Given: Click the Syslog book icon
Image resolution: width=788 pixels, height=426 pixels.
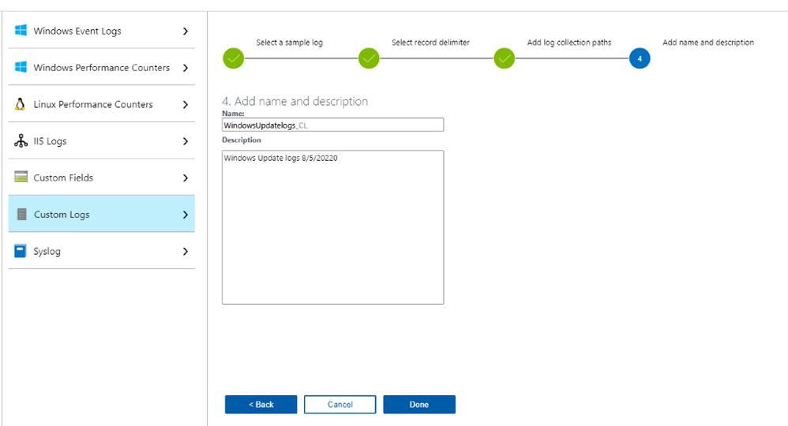Looking at the screenshot, I should coord(20,251).
